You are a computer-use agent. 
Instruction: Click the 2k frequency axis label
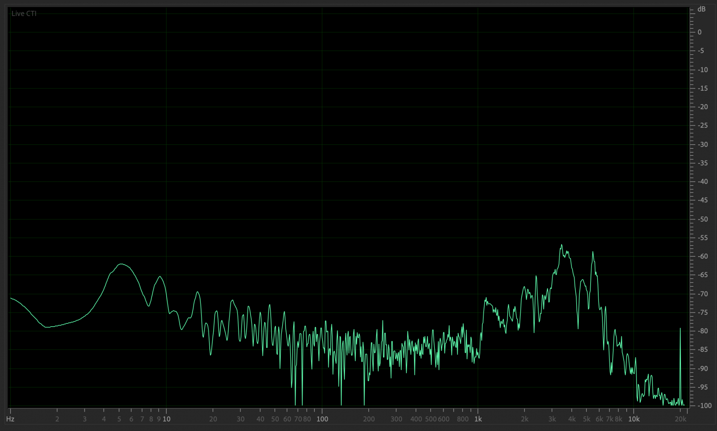tap(524, 419)
